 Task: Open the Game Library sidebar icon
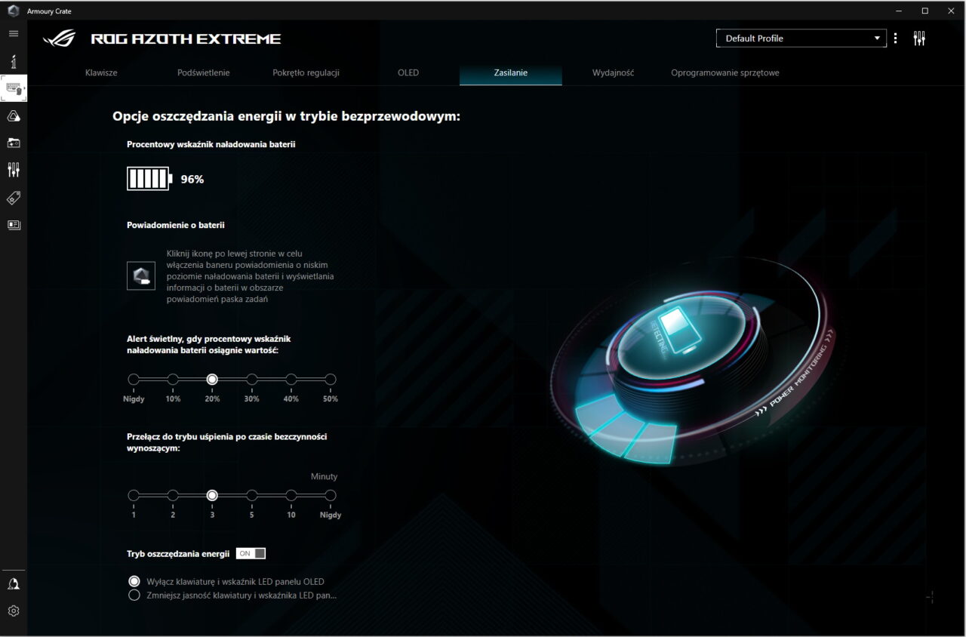(14, 143)
